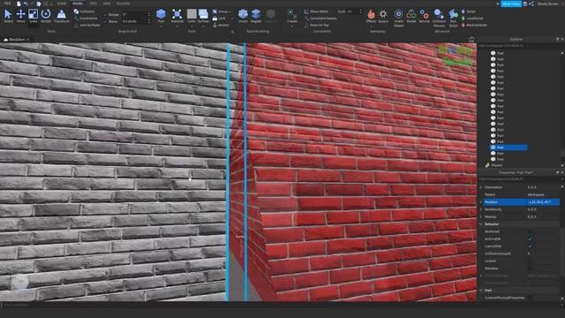Image resolution: width=565 pixels, height=318 pixels.
Task: Click Constraint Details option
Action: pyautogui.click(x=320, y=19)
